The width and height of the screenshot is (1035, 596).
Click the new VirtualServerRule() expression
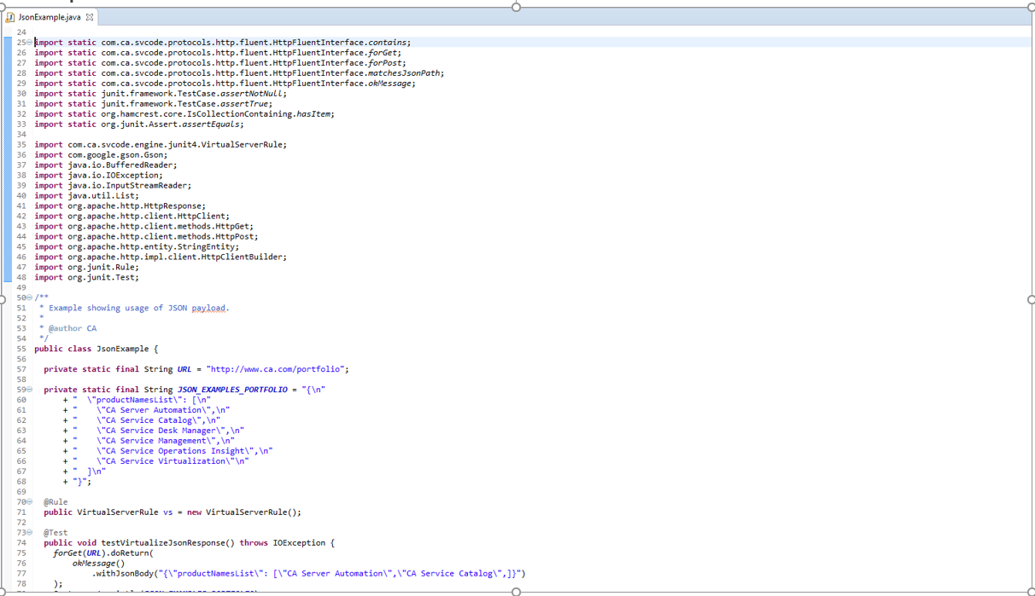point(243,512)
